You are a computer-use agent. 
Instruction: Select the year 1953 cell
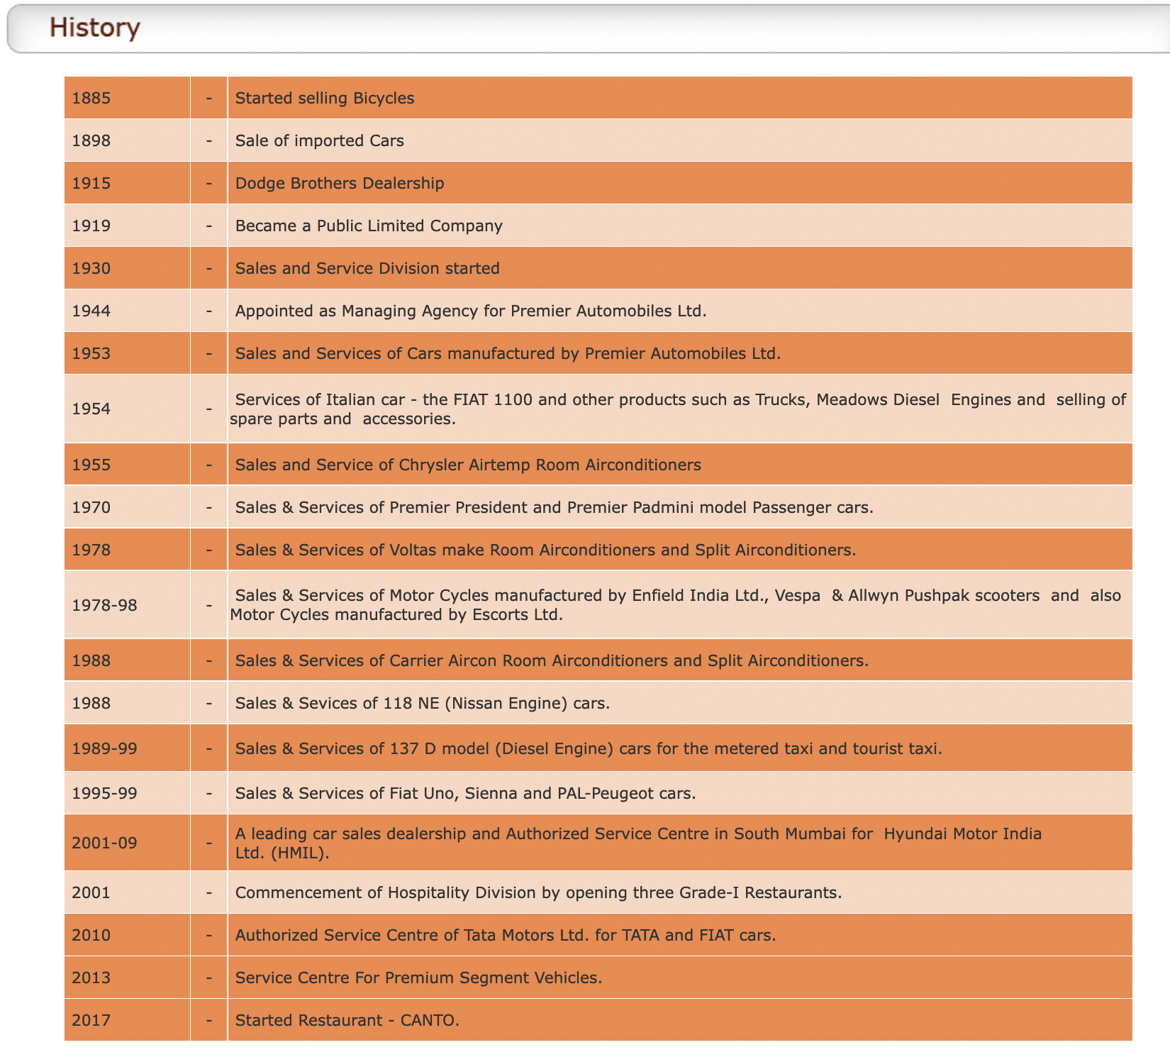(x=127, y=353)
